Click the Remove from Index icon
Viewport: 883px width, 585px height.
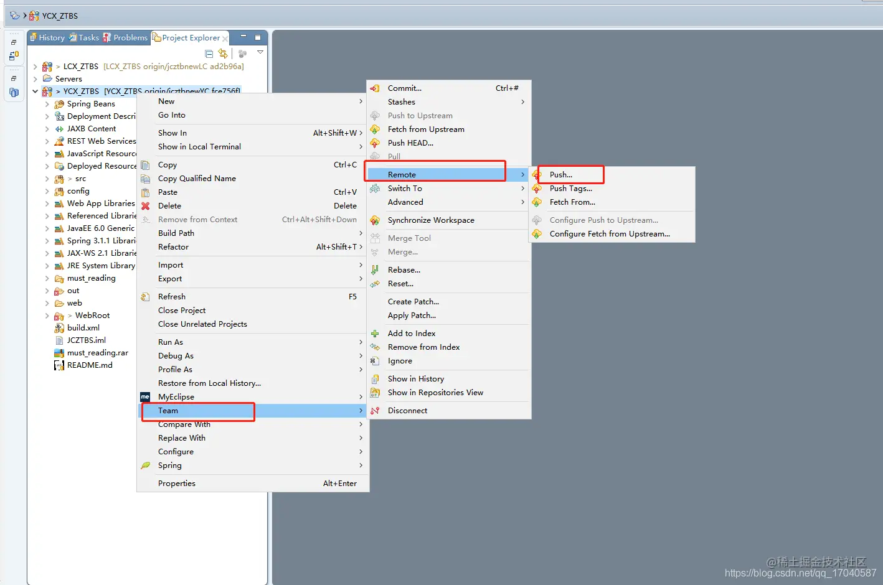[375, 347]
